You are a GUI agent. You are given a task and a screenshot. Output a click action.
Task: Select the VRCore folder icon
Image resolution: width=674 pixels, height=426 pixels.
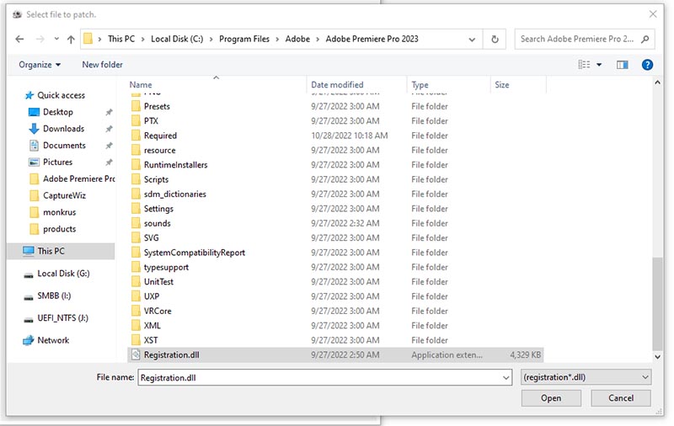pos(136,311)
